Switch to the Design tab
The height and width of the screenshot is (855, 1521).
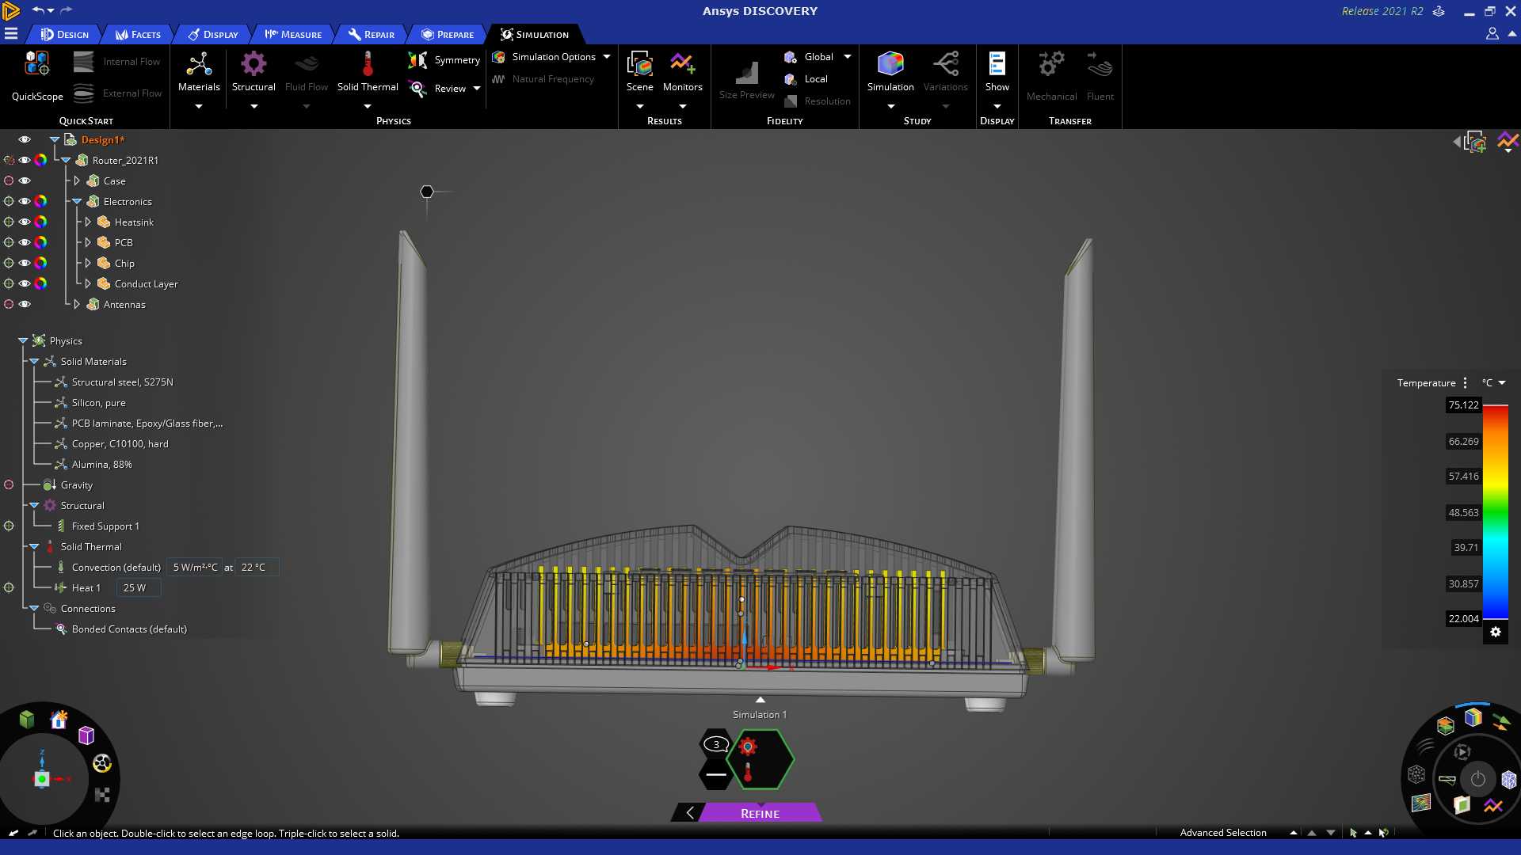click(x=65, y=34)
